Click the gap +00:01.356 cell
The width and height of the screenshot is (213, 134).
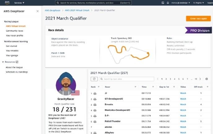pos(164,99)
